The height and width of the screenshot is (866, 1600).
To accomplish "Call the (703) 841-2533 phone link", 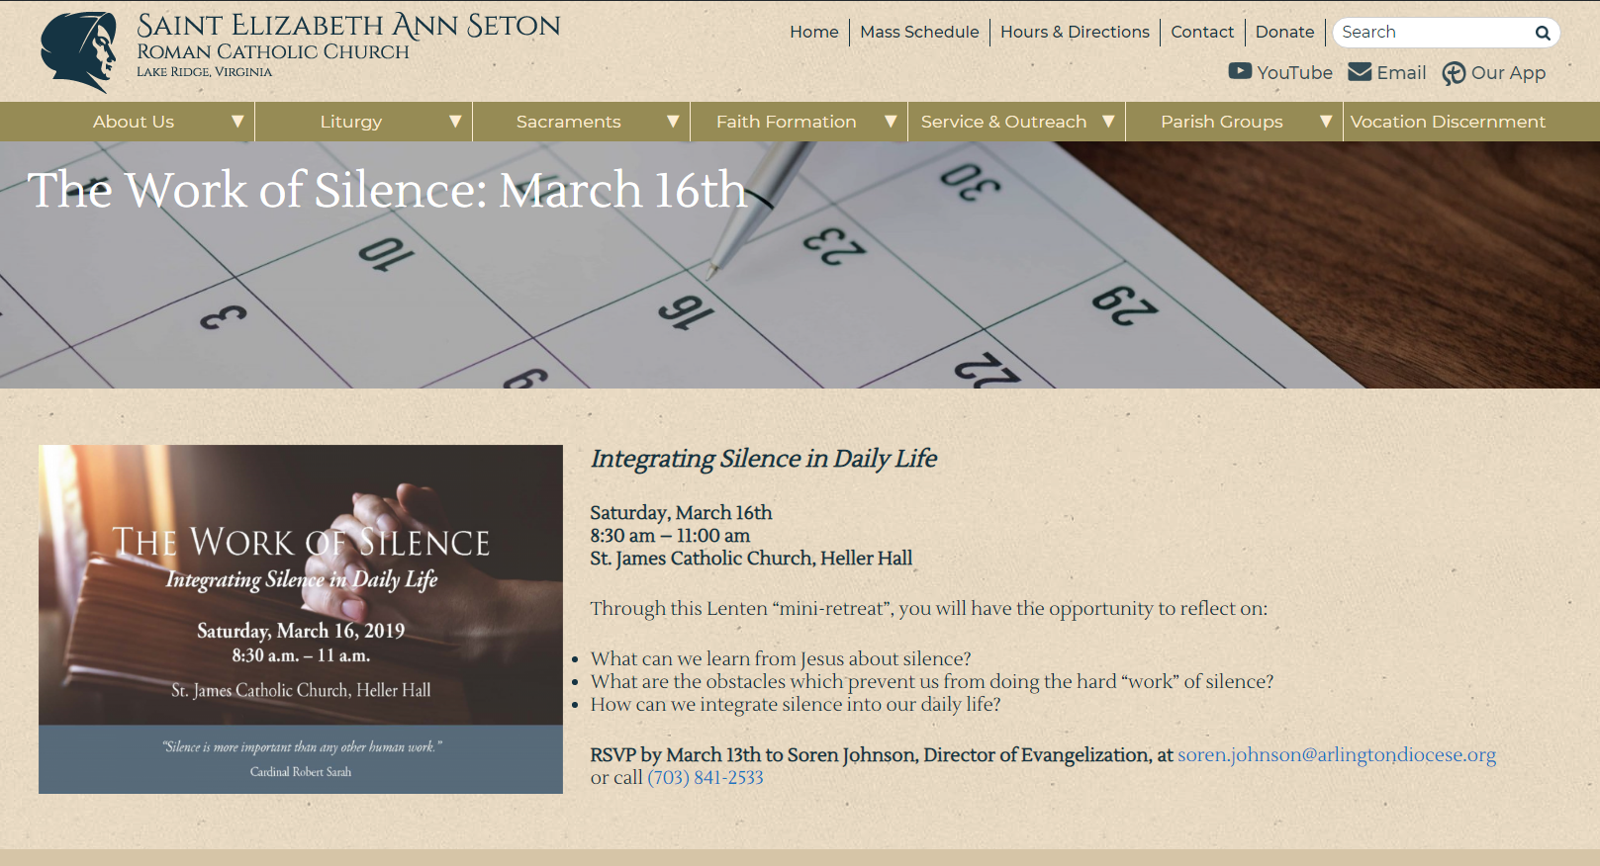I will pyautogui.click(x=705, y=778).
